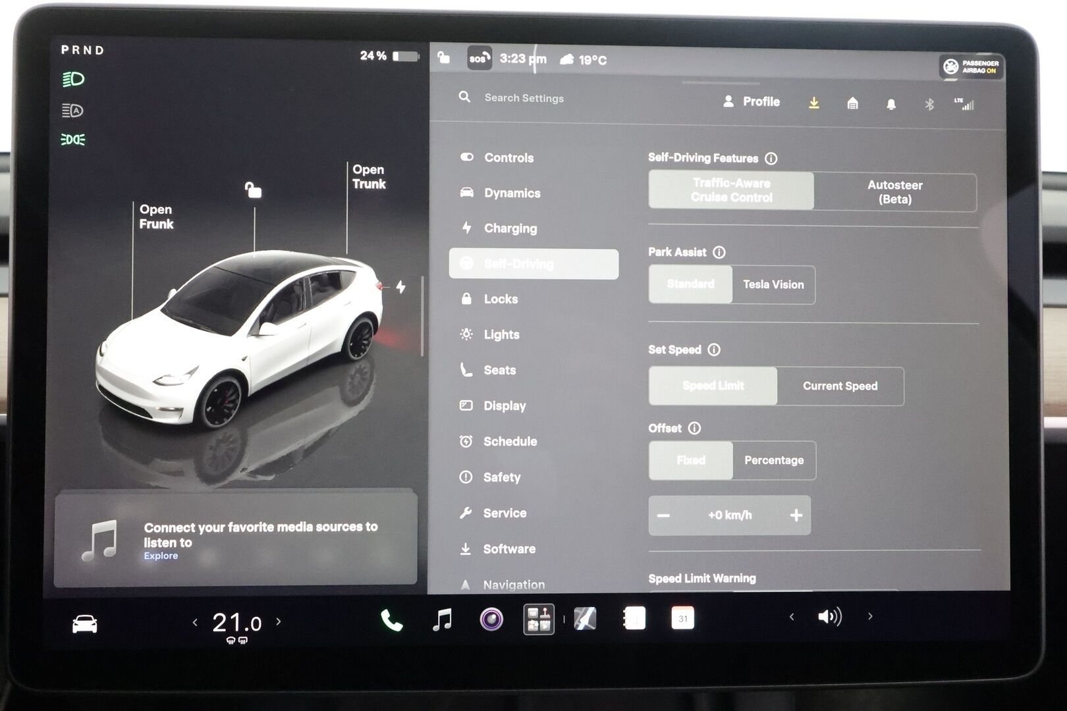
Task: Select Autosteer (Beta)
Action: click(x=895, y=192)
